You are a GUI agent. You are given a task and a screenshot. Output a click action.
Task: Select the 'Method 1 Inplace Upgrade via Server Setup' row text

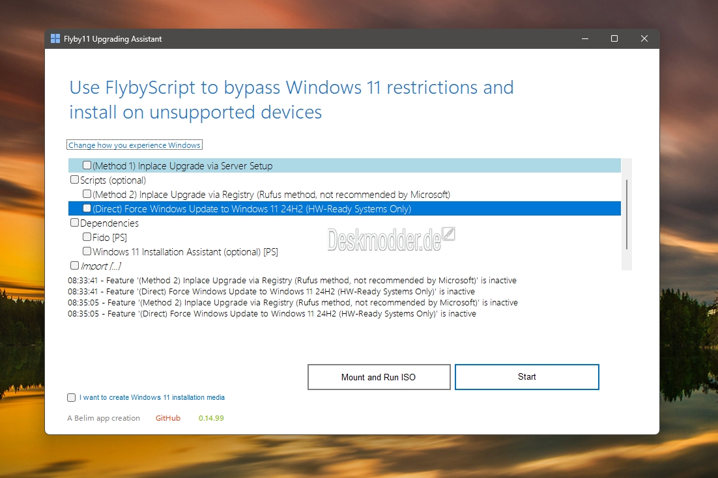pyautogui.click(x=182, y=166)
